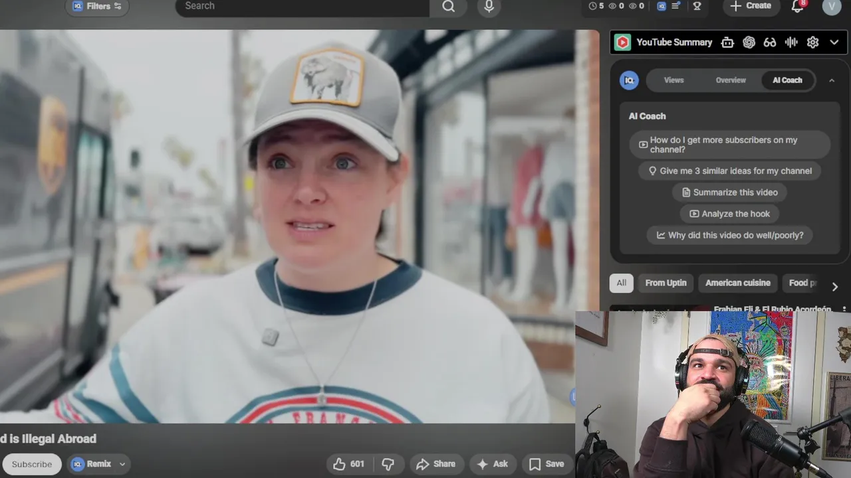851x478 pixels.
Task: Click the Subscribe button
Action: click(32, 464)
